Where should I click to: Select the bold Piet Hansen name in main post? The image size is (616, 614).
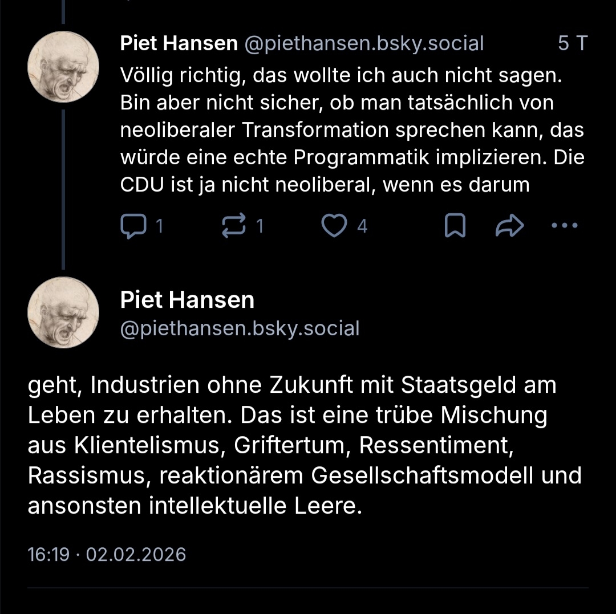click(187, 300)
